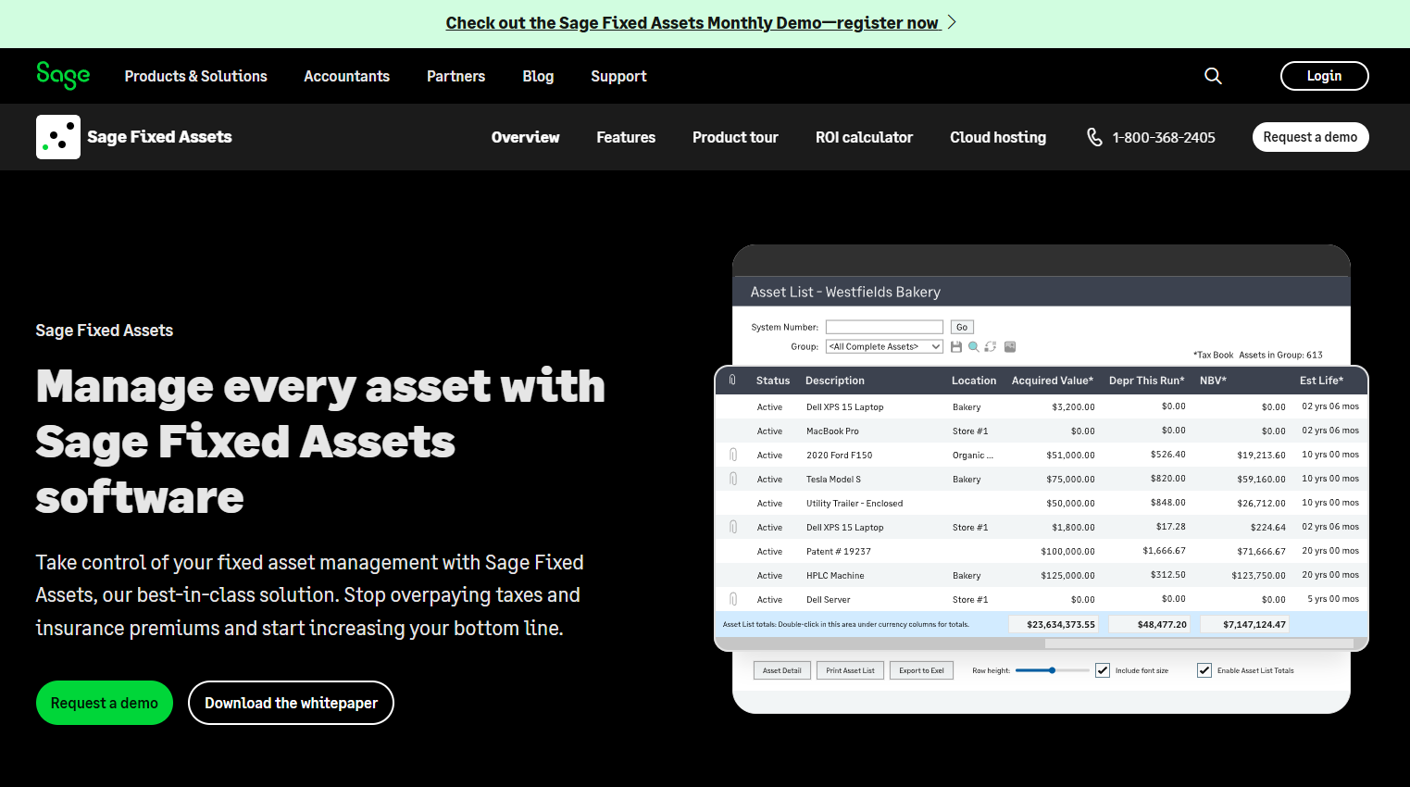The image size is (1410, 787).
Task: Click inside the System Number input field
Action: pyautogui.click(x=884, y=326)
